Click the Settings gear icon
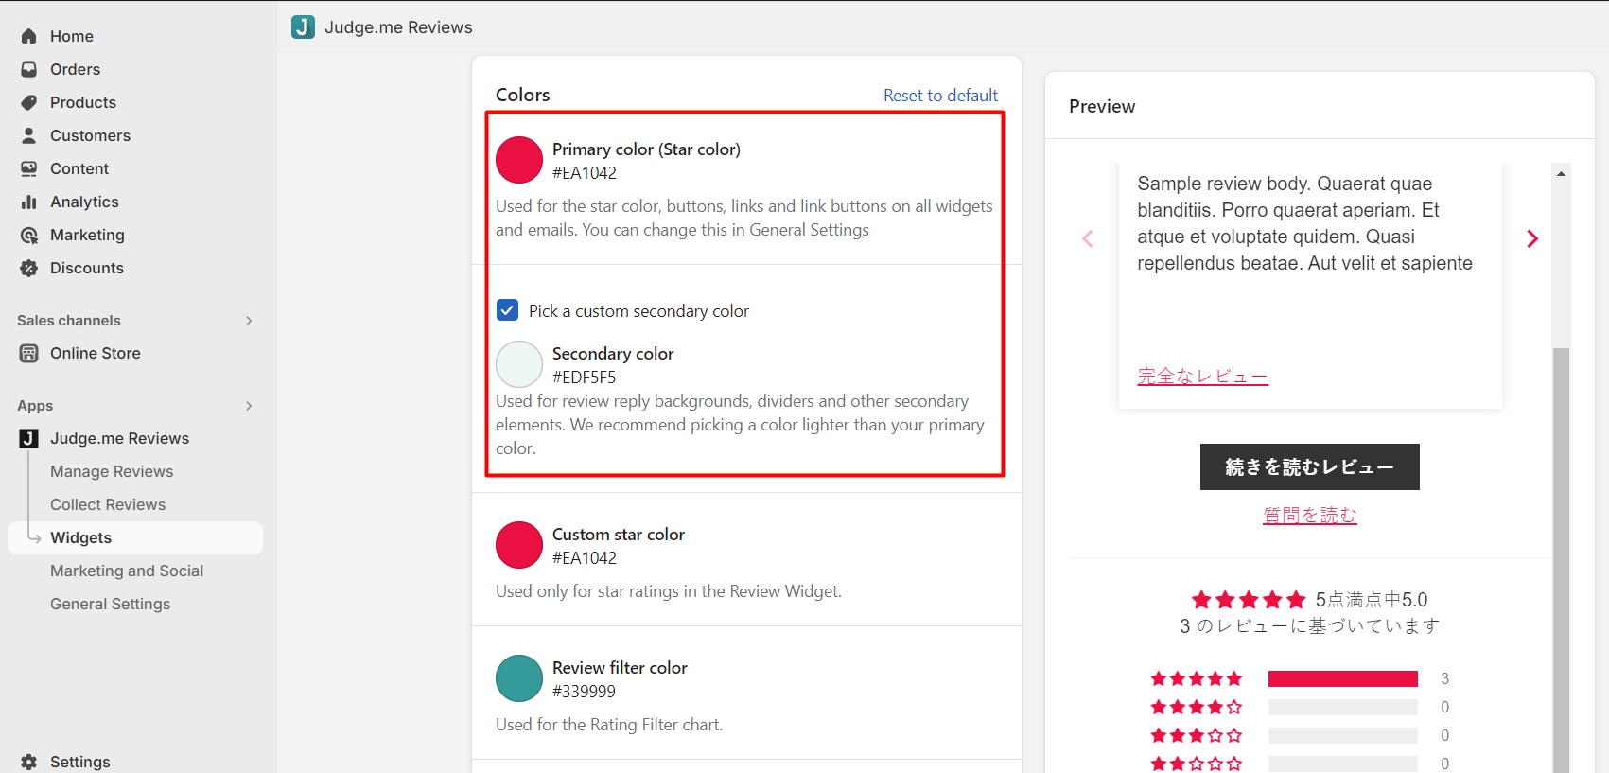1609x773 pixels. click(29, 762)
